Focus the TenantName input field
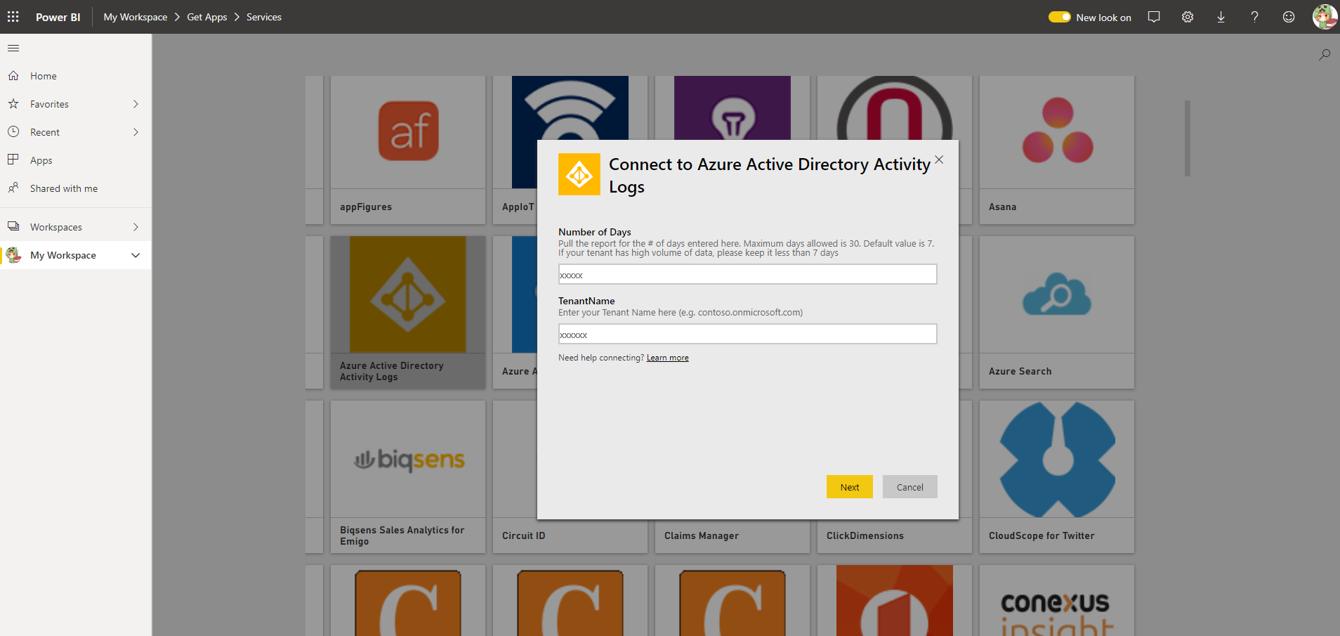 [748, 334]
